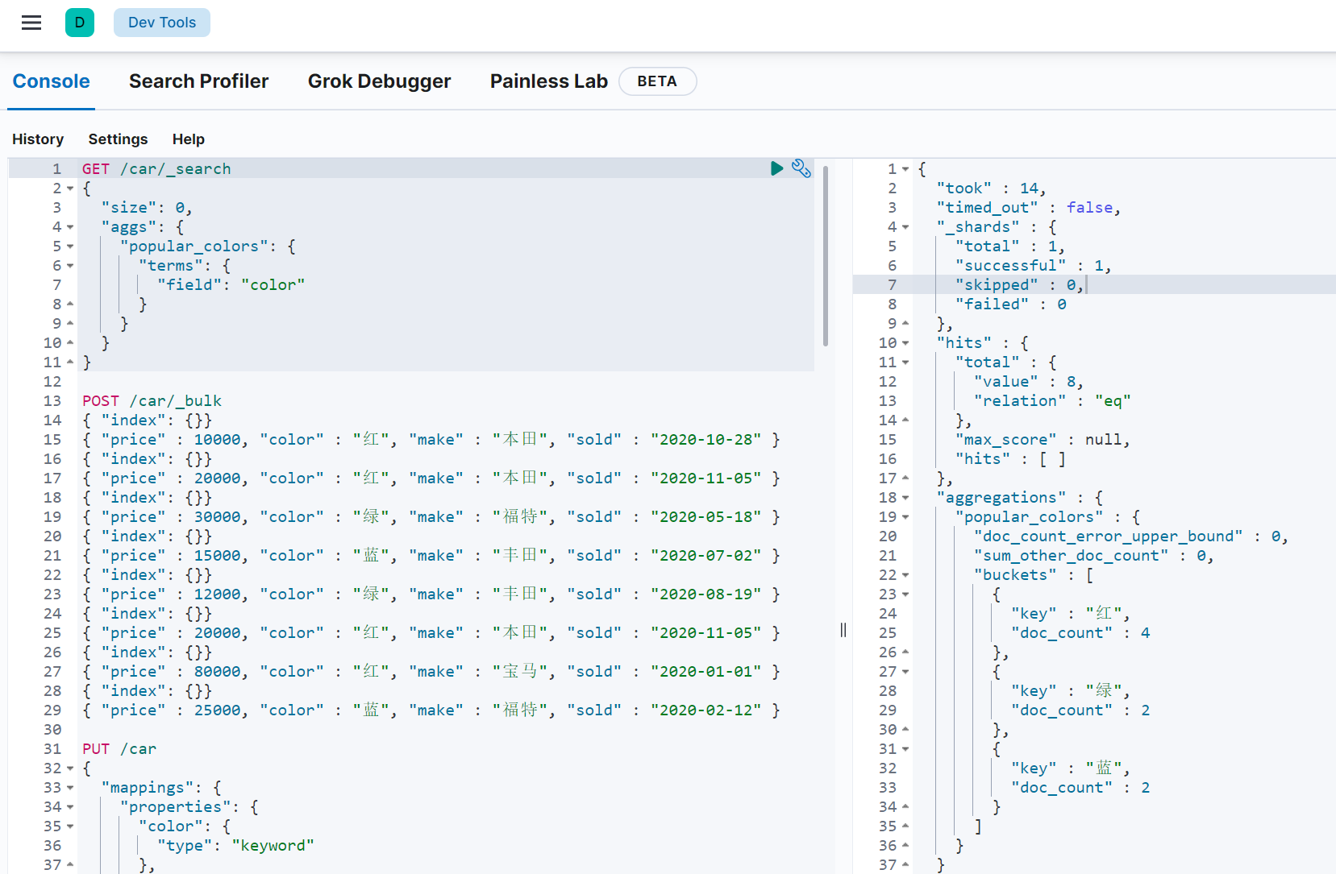This screenshot has height=874, width=1336.
Task: Select the Console tab
Action: pos(52,81)
